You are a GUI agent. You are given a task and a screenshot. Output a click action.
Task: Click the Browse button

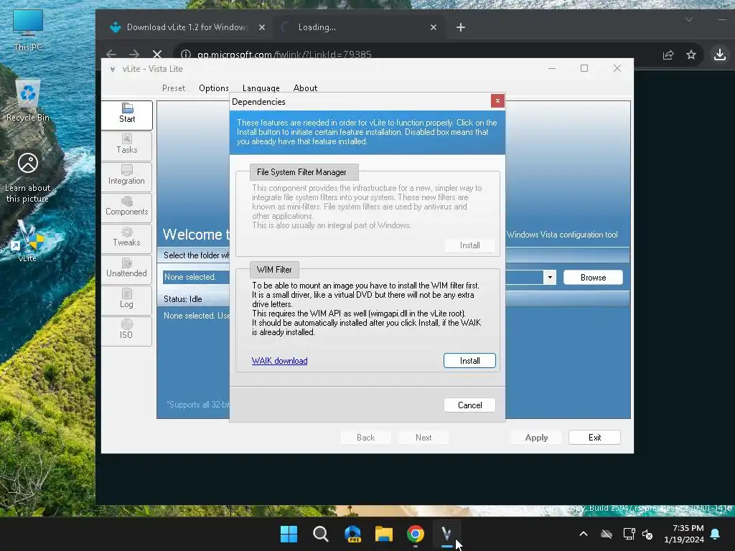[593, 278]
